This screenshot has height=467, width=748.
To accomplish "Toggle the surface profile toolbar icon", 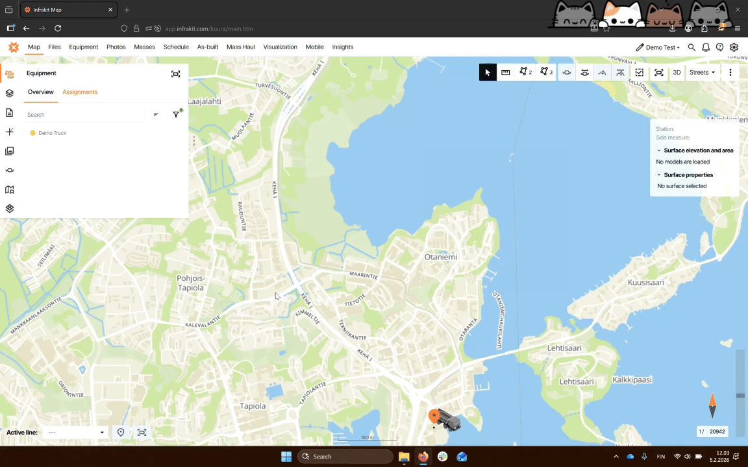I will pyautogui.click(x=603, y=73).
